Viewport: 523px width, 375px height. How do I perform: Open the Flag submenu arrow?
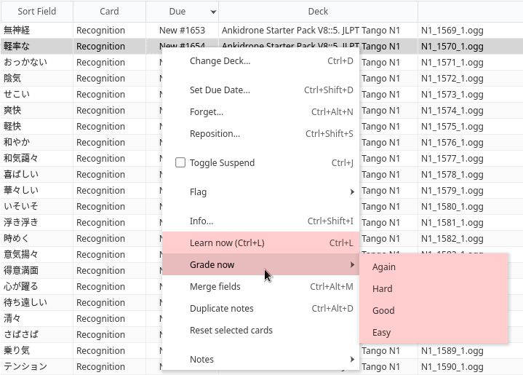pyautogui.click(x=352, y=192)
